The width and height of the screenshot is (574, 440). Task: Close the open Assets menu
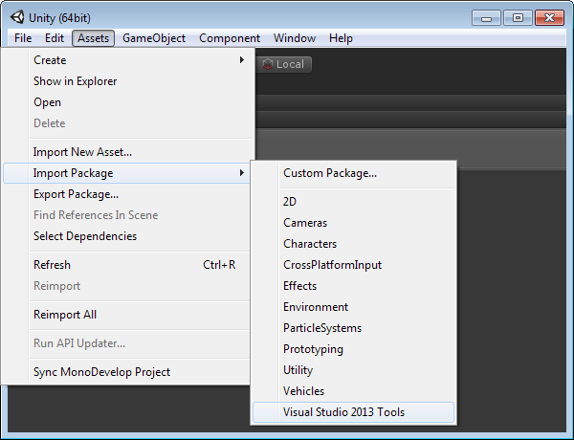click(x=93, y=38)
